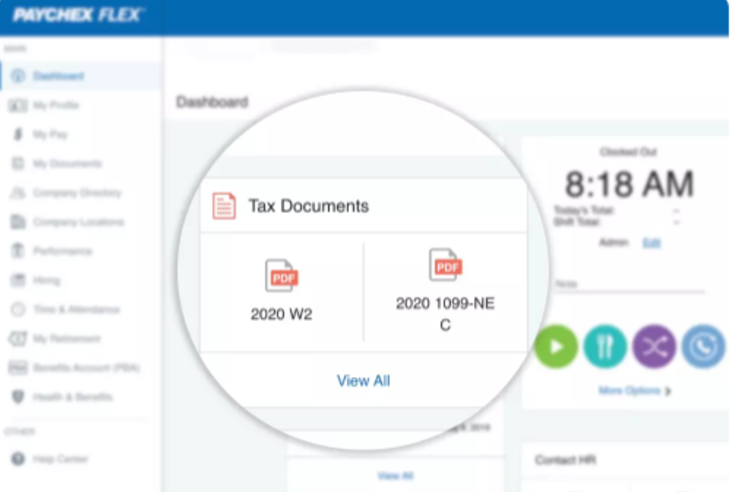Image resolution: width=739 pixels, height=492 pixels.
Task: Expand More Options chevron
Action: click(668, 391)
